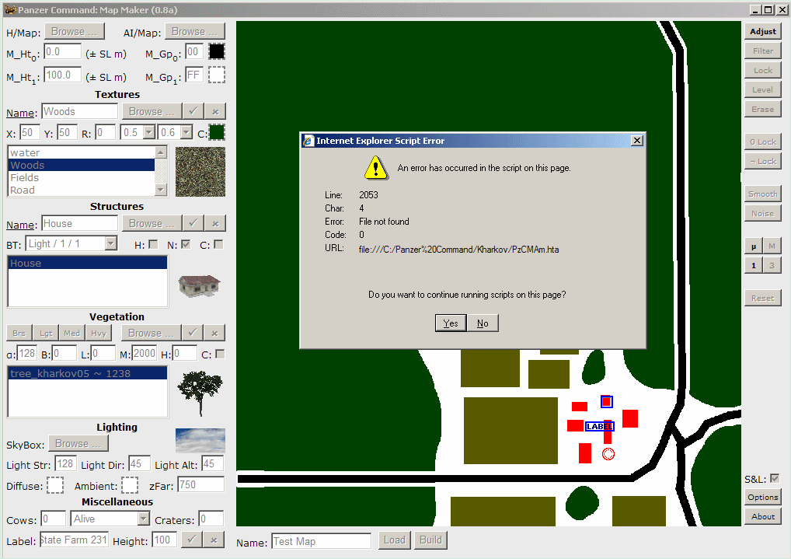Image resolution: width=791 pixels, height=559 pixels.
Task: Click the Woods texture preview thumbnail
Action: point(200,172)
